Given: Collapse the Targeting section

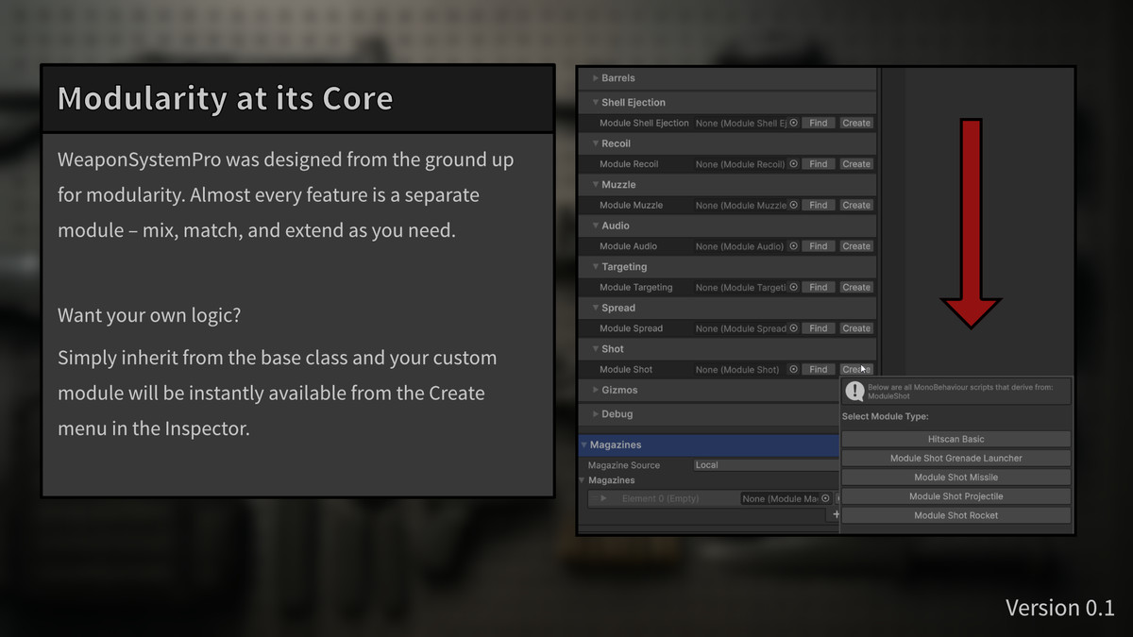Looking at the screenshot, I should 596,267.
